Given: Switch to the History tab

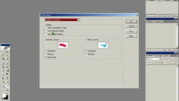Looking at the screenshot, I should click(150, 21).
